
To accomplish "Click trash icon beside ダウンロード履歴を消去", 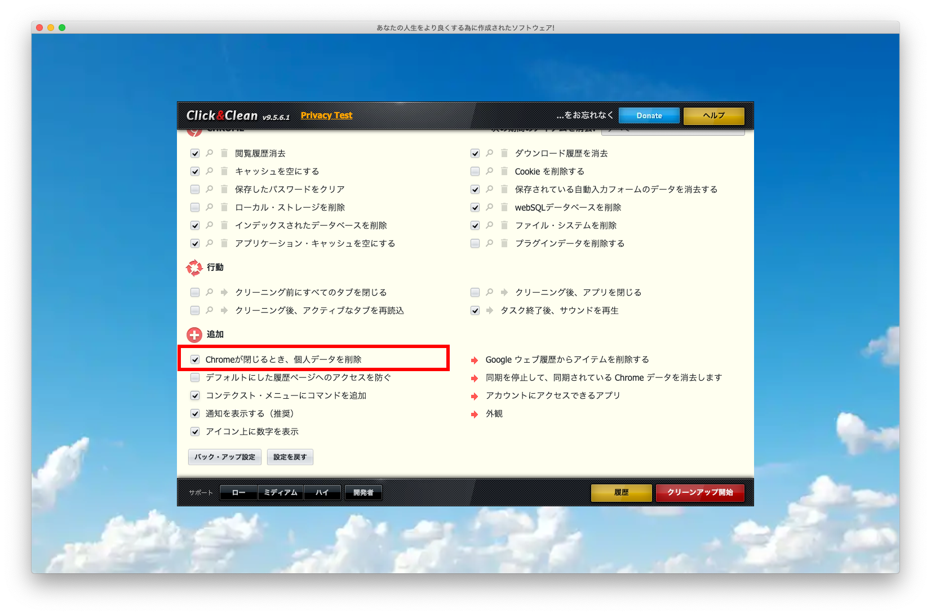I will [504, 153].
